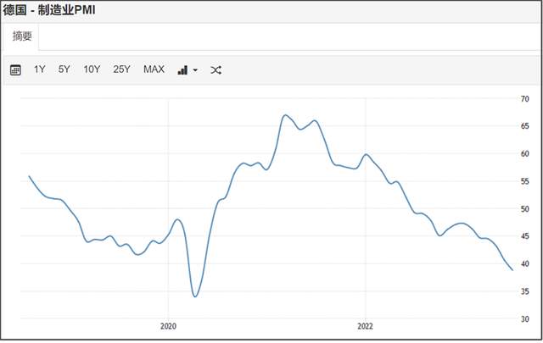
Task: Select the 25Y time range
Action: pyautogui.click(x=121, y=69)
